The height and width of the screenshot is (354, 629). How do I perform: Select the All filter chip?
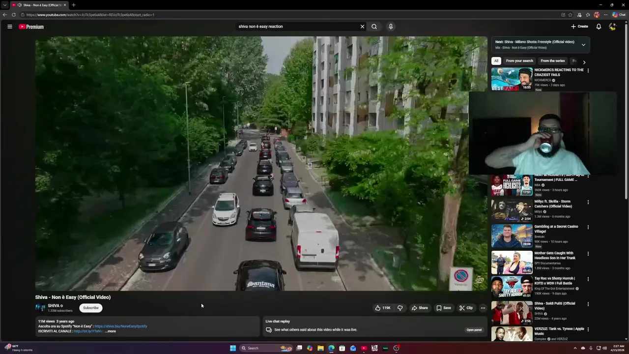pyautogui.click(x=496, y=61)
